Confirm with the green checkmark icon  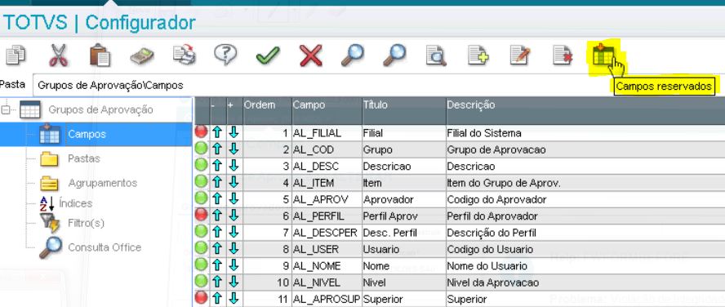click(268, 56)
